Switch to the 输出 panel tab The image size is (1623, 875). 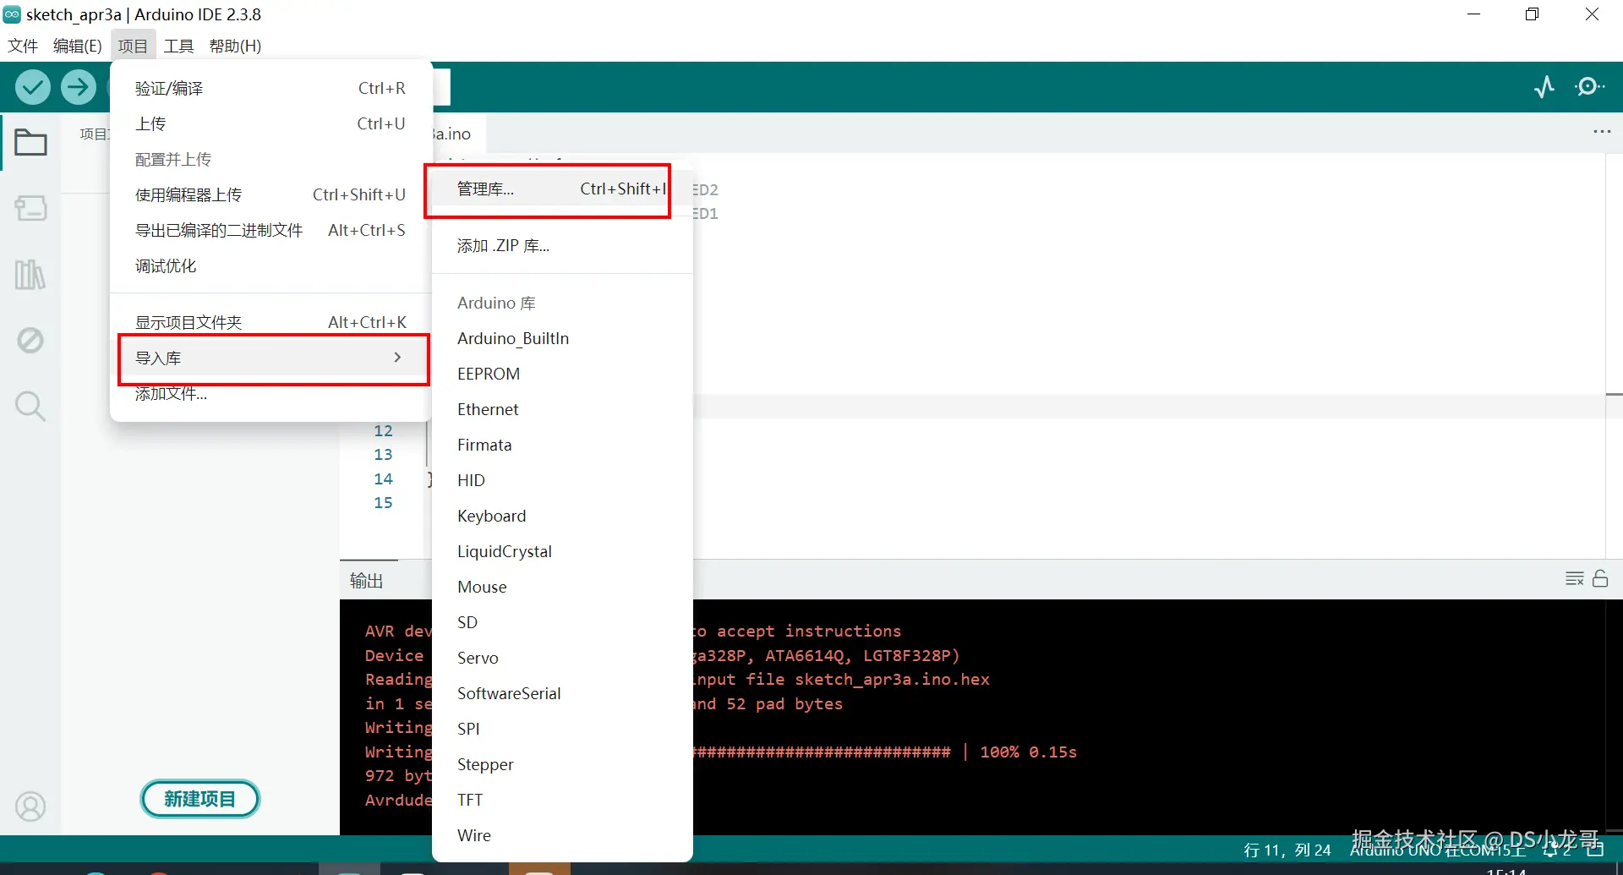pyautogui.click(x=367, y=581)
